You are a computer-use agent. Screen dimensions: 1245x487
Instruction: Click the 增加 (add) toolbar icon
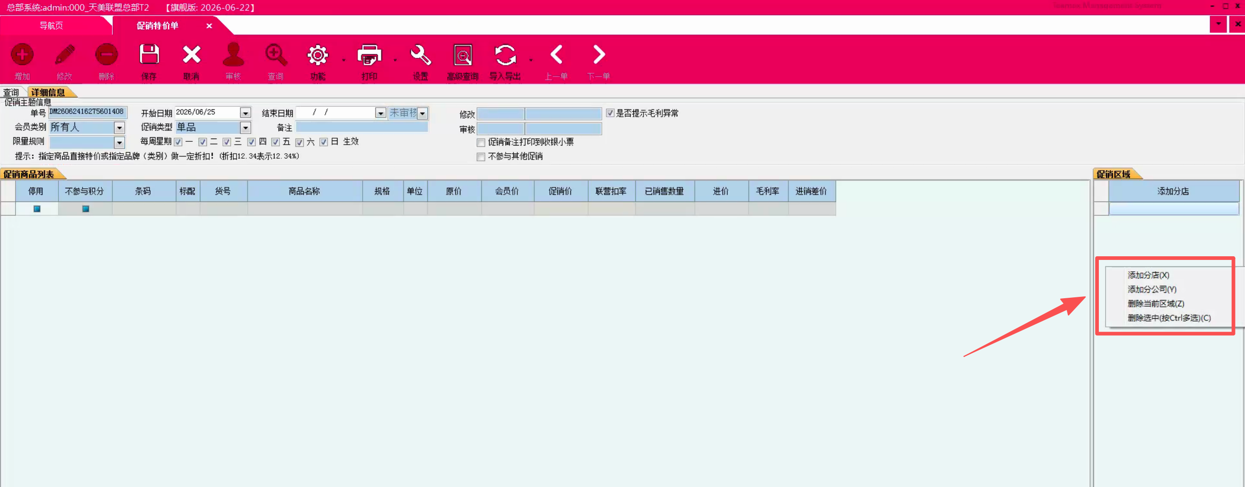(22, 55)
